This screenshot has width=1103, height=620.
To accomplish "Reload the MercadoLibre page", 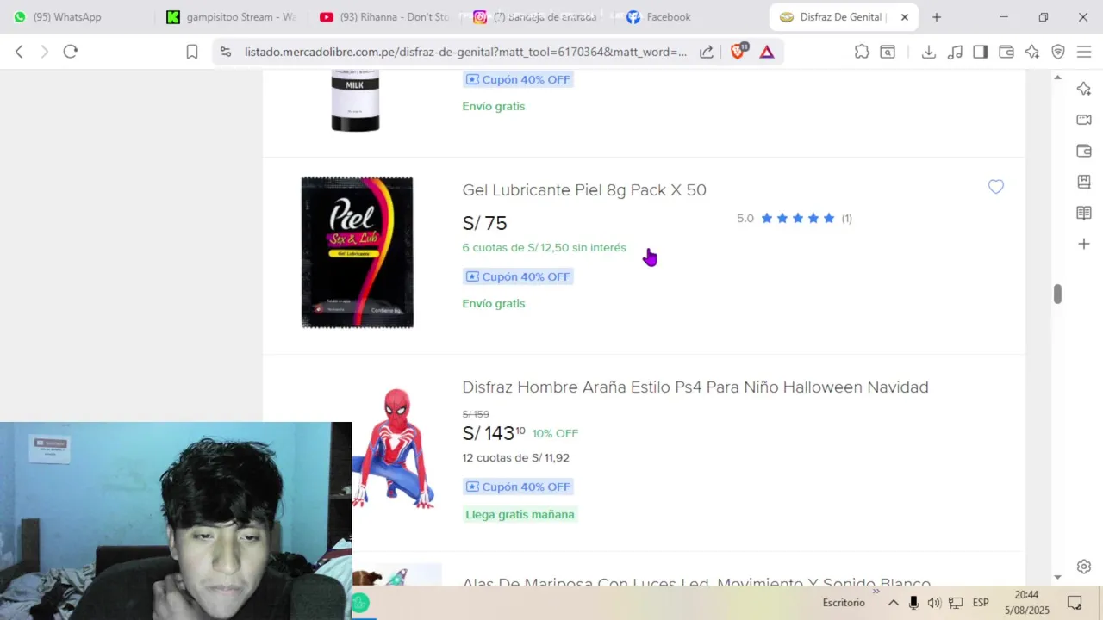I will 71,52.
